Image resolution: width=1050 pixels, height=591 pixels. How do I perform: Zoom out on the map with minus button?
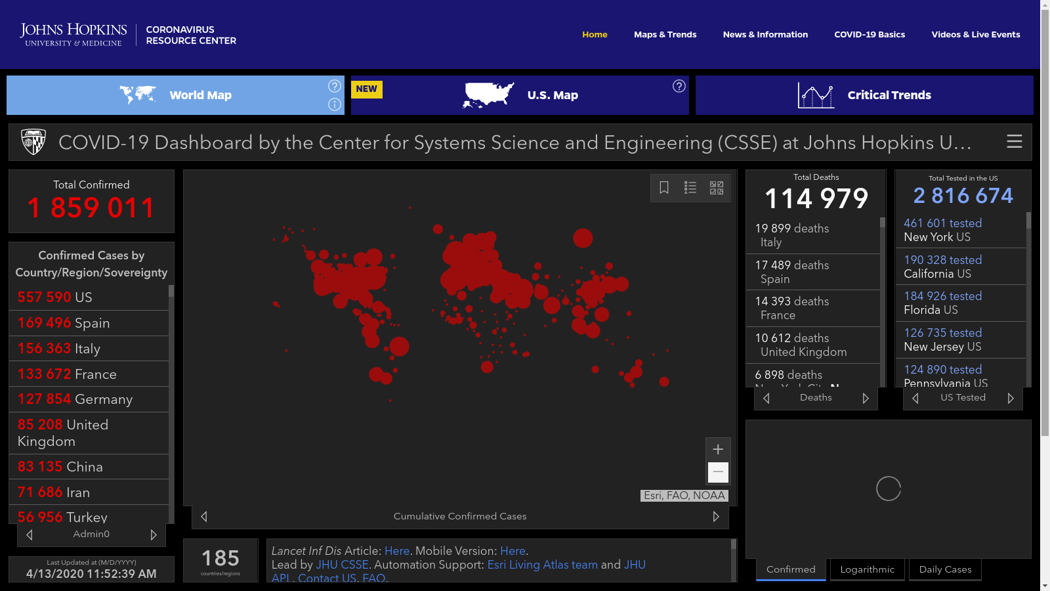pyautogui.click(x=718, y=471)
